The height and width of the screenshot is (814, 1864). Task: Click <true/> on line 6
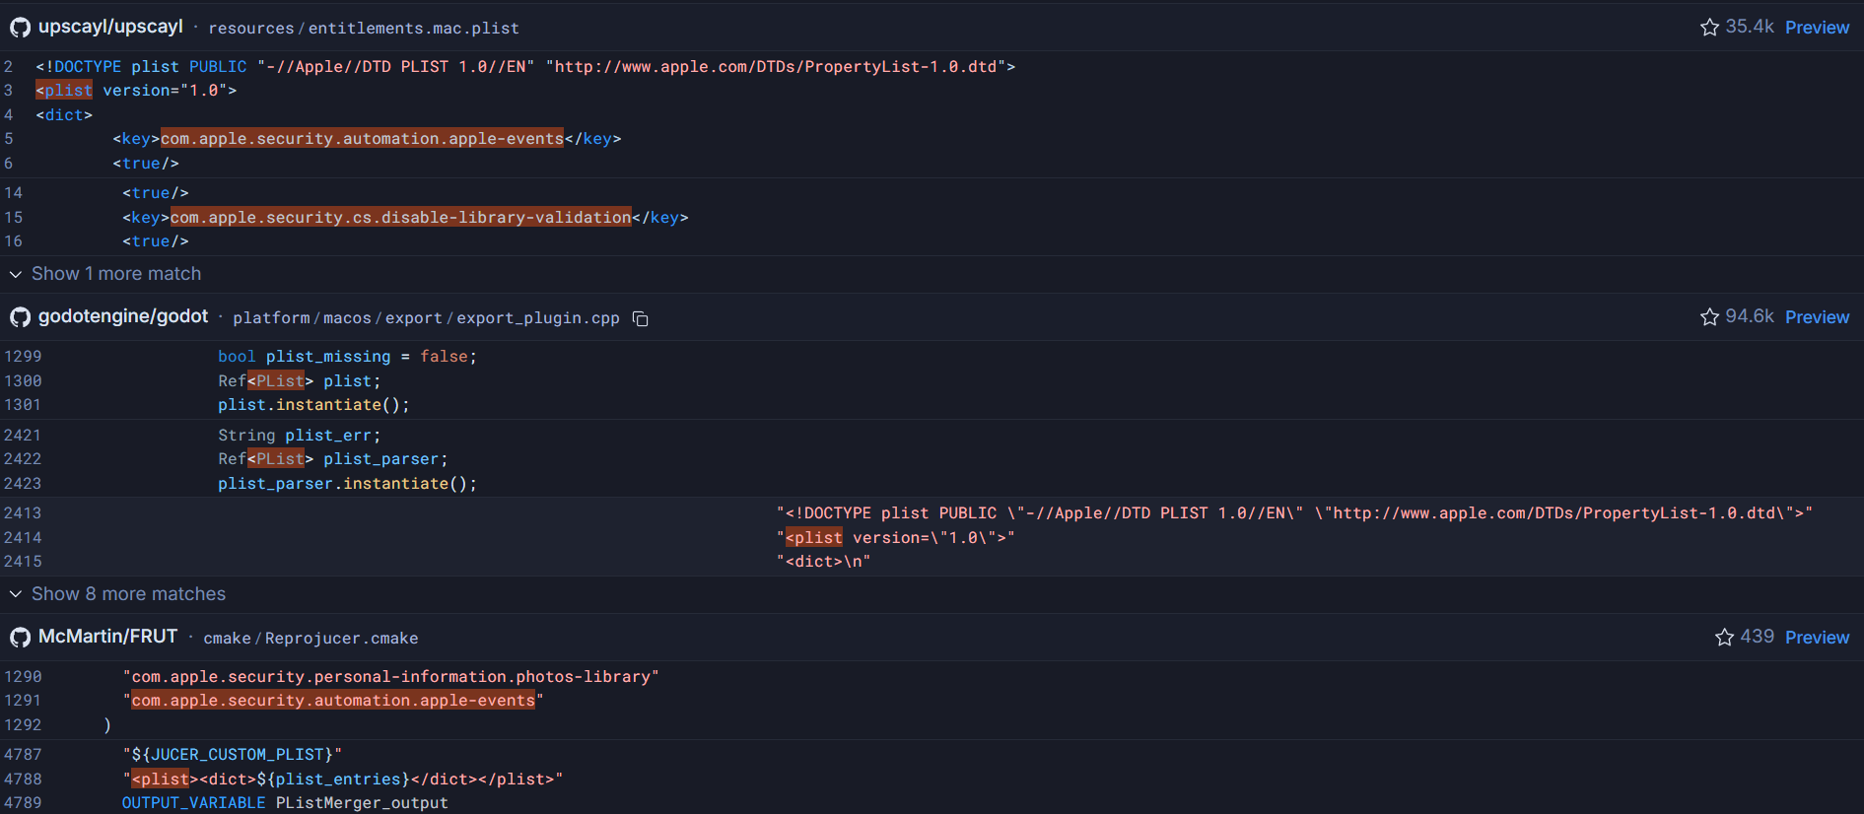pos(146,164)
